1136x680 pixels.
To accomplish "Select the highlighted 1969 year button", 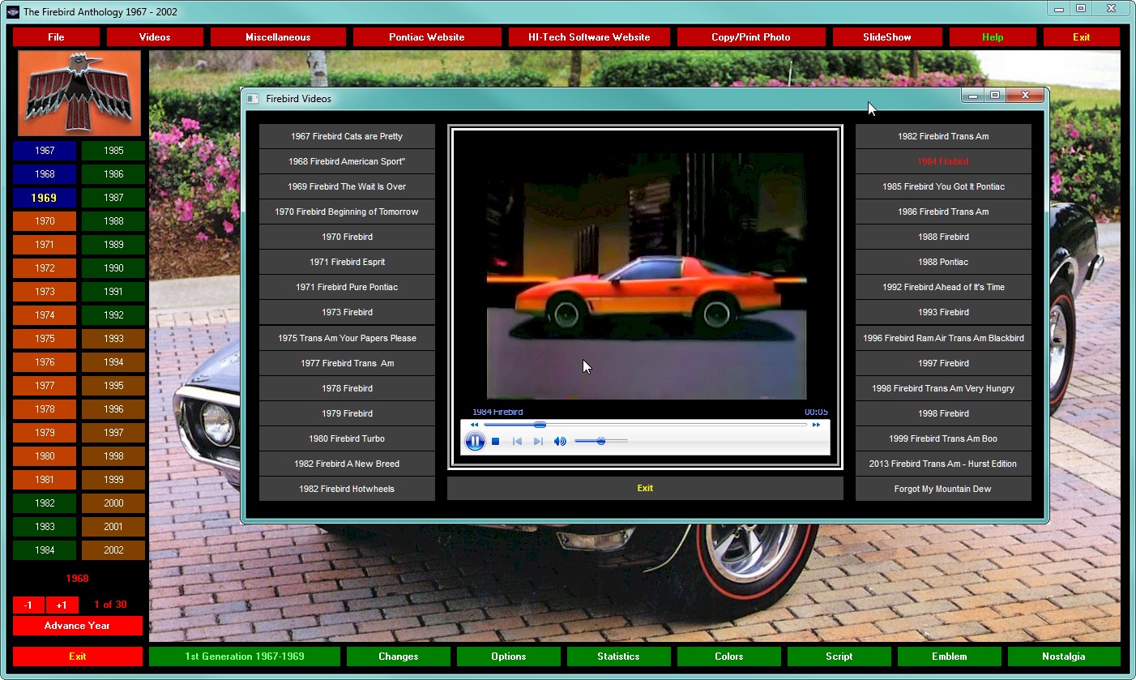I will (45, 198).
